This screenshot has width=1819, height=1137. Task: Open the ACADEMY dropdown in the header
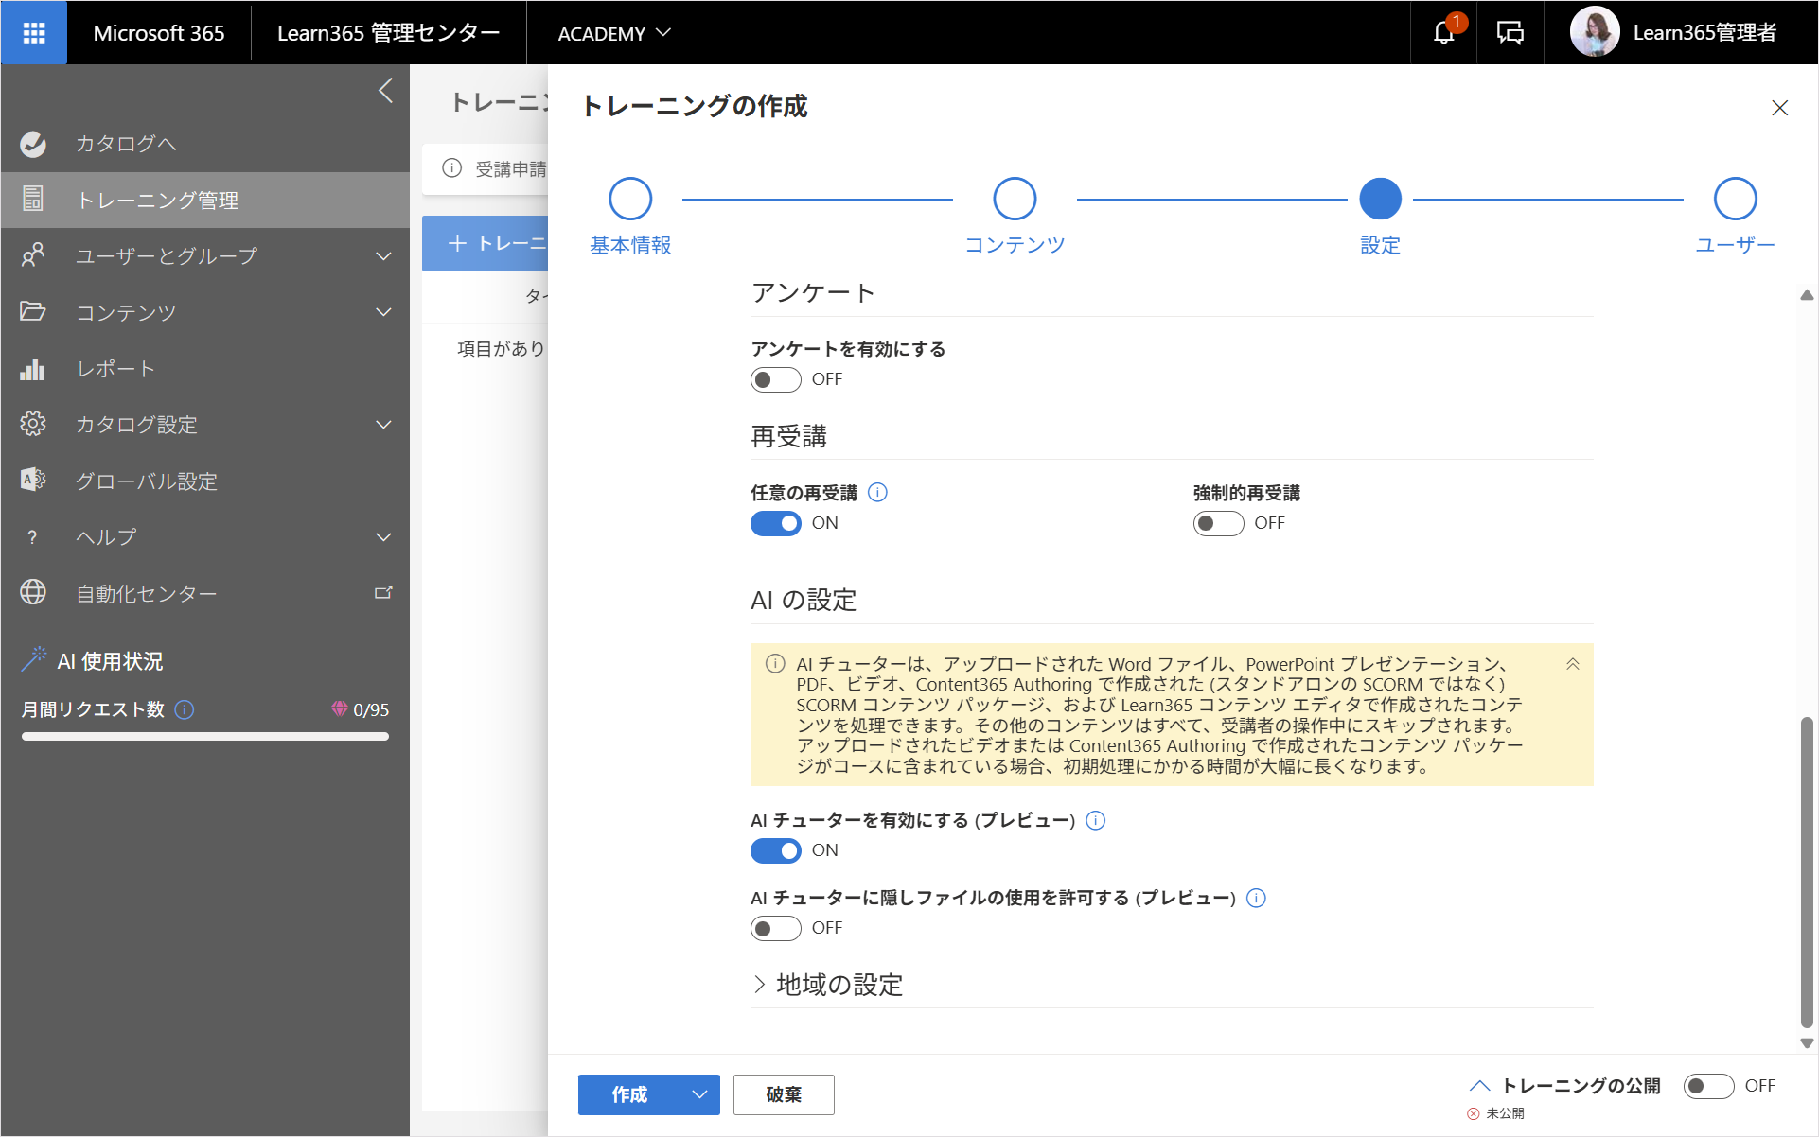tap(613, 33)
